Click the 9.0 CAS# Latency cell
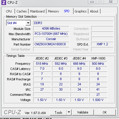Screen dimensions: 119x119 (79, 68)
